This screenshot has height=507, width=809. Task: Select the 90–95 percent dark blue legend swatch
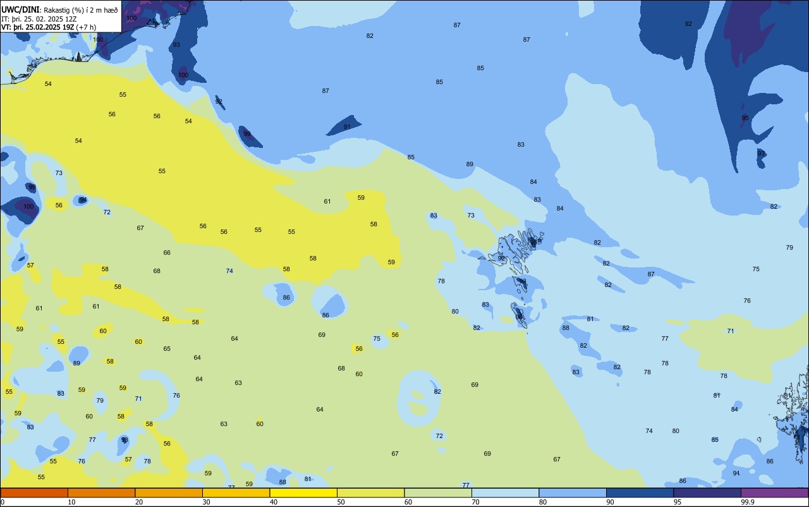pyautogui.click(x=640, y=492)
